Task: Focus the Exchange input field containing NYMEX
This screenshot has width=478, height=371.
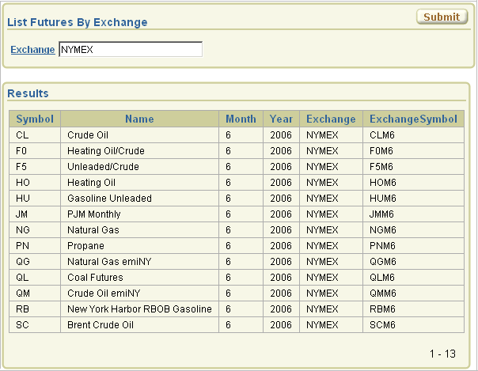Action: tap(131, 49)
